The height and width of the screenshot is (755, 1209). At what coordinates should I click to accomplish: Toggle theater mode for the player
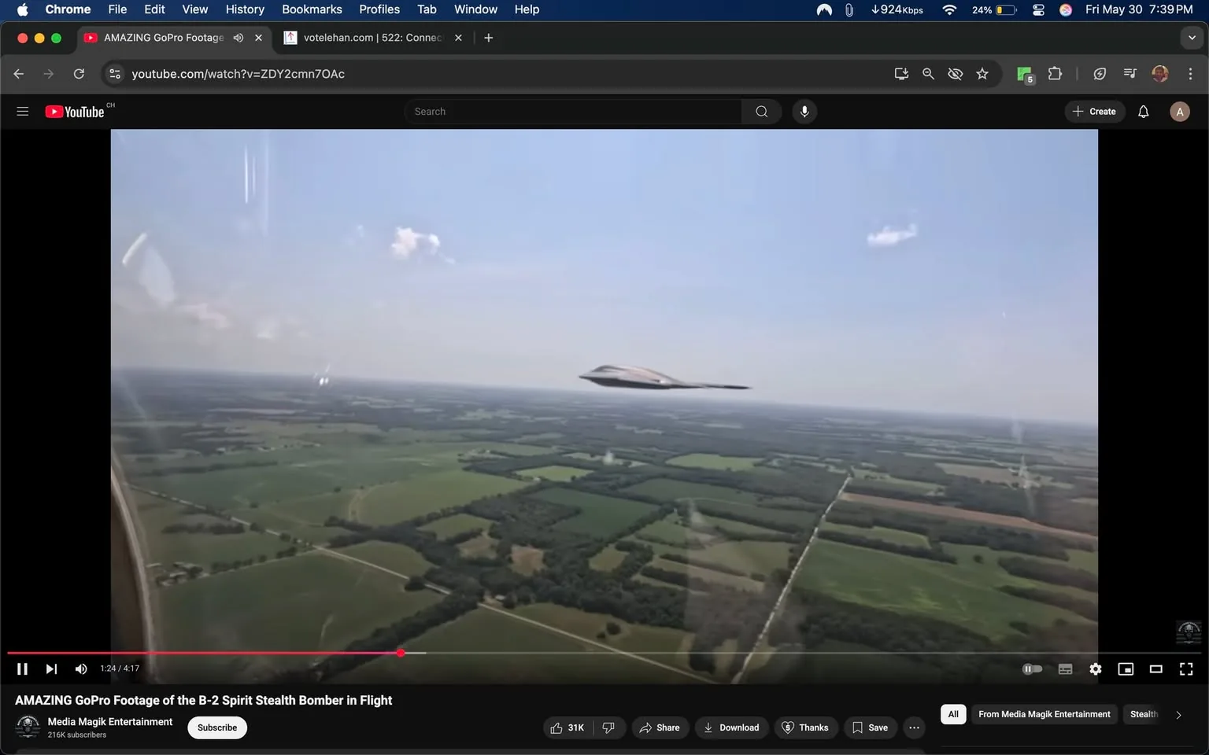click(x=1155, y=668)
